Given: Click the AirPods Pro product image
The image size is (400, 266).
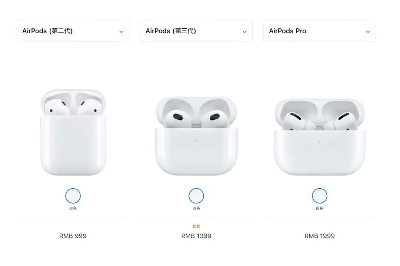Looking at the screenshot, I should tap(320, 137).
